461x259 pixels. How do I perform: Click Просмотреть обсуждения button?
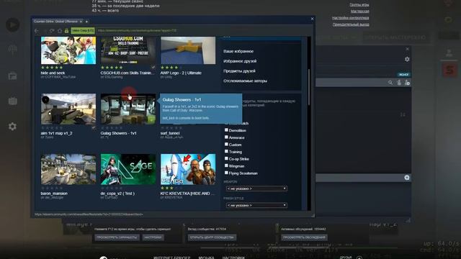pyautogui.click(x=304, y=237)
